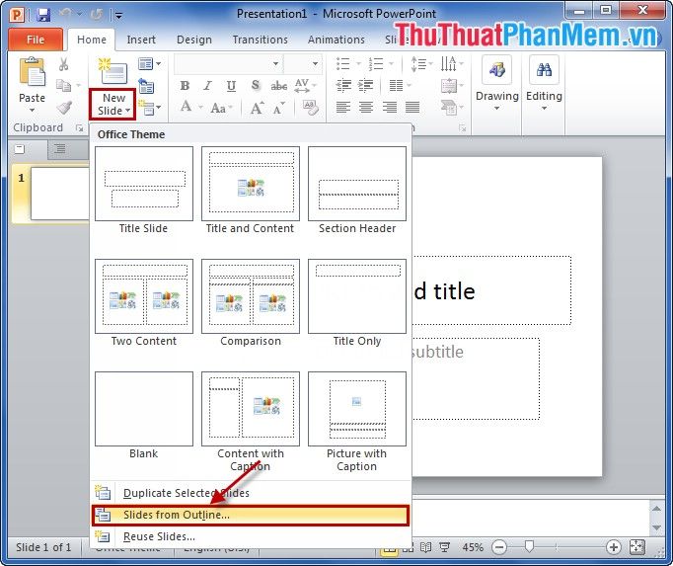Viewport: 673px width, 566px height.
Task: Increase list indent level
Action: pos(366,85)
